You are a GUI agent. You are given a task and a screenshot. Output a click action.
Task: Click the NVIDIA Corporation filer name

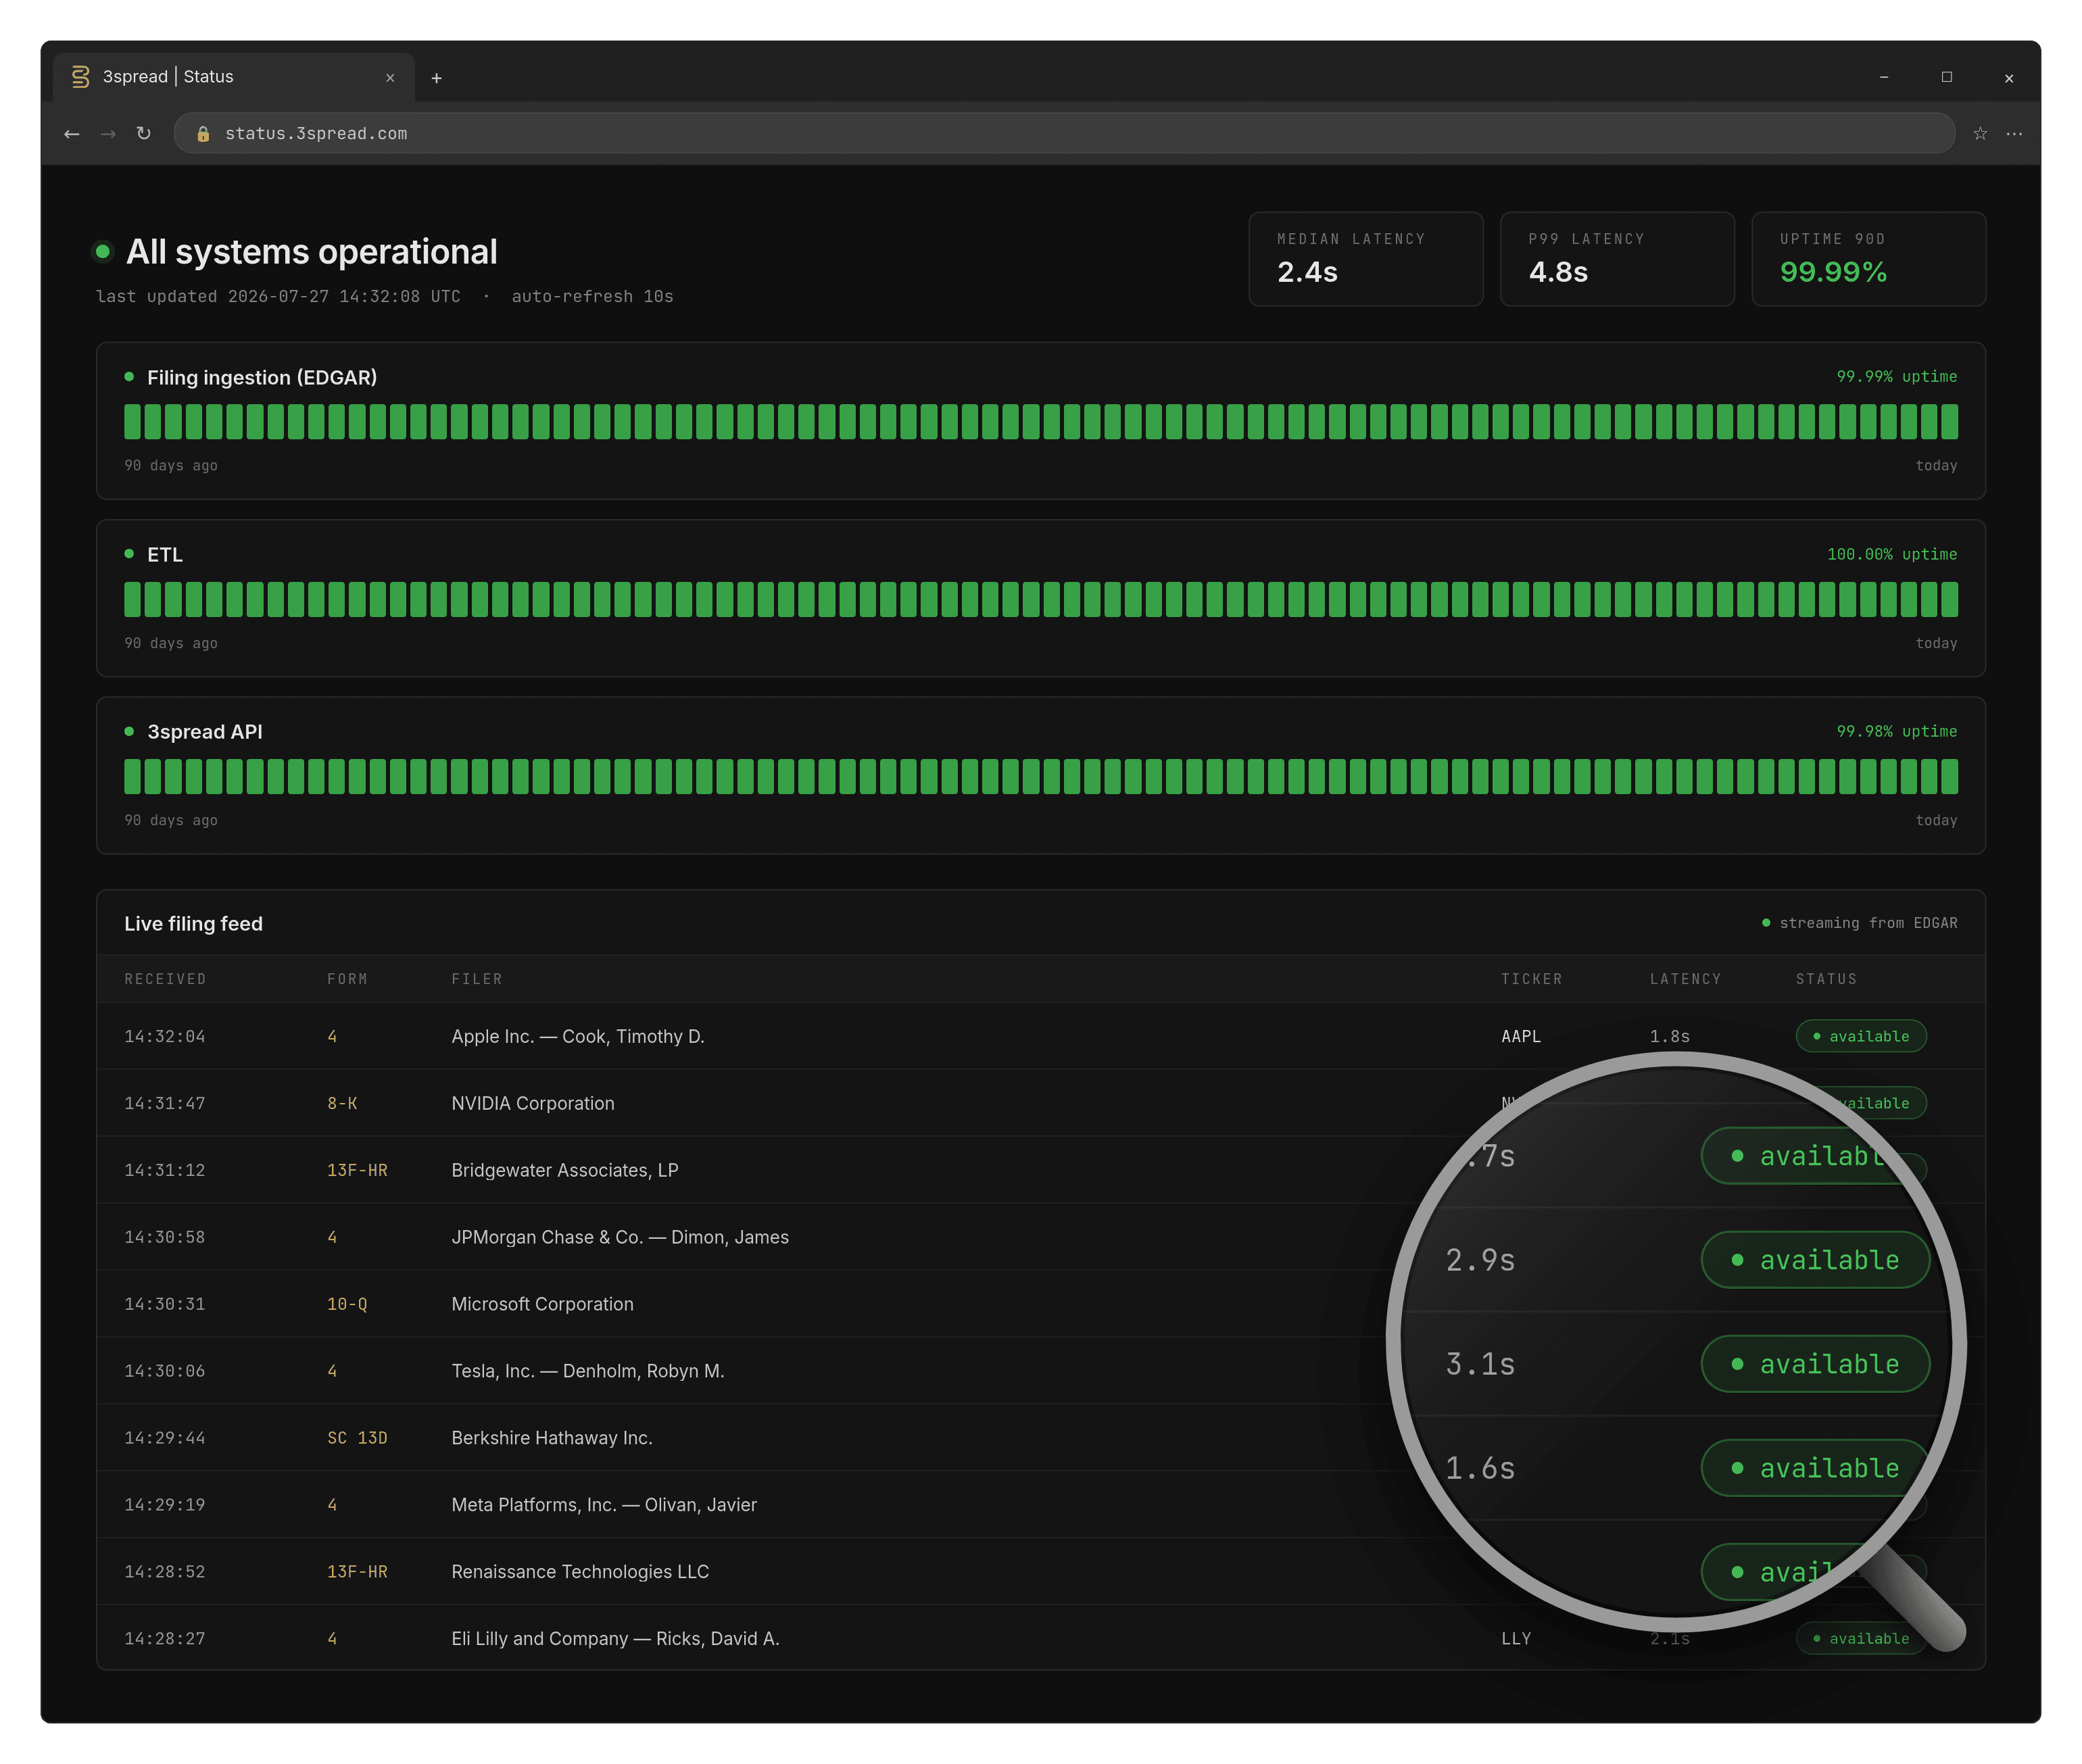coord(533,1104)
